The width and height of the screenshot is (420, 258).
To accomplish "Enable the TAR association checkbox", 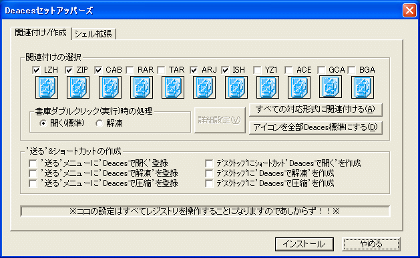I will pyautogui.click(x=161, y=70).
